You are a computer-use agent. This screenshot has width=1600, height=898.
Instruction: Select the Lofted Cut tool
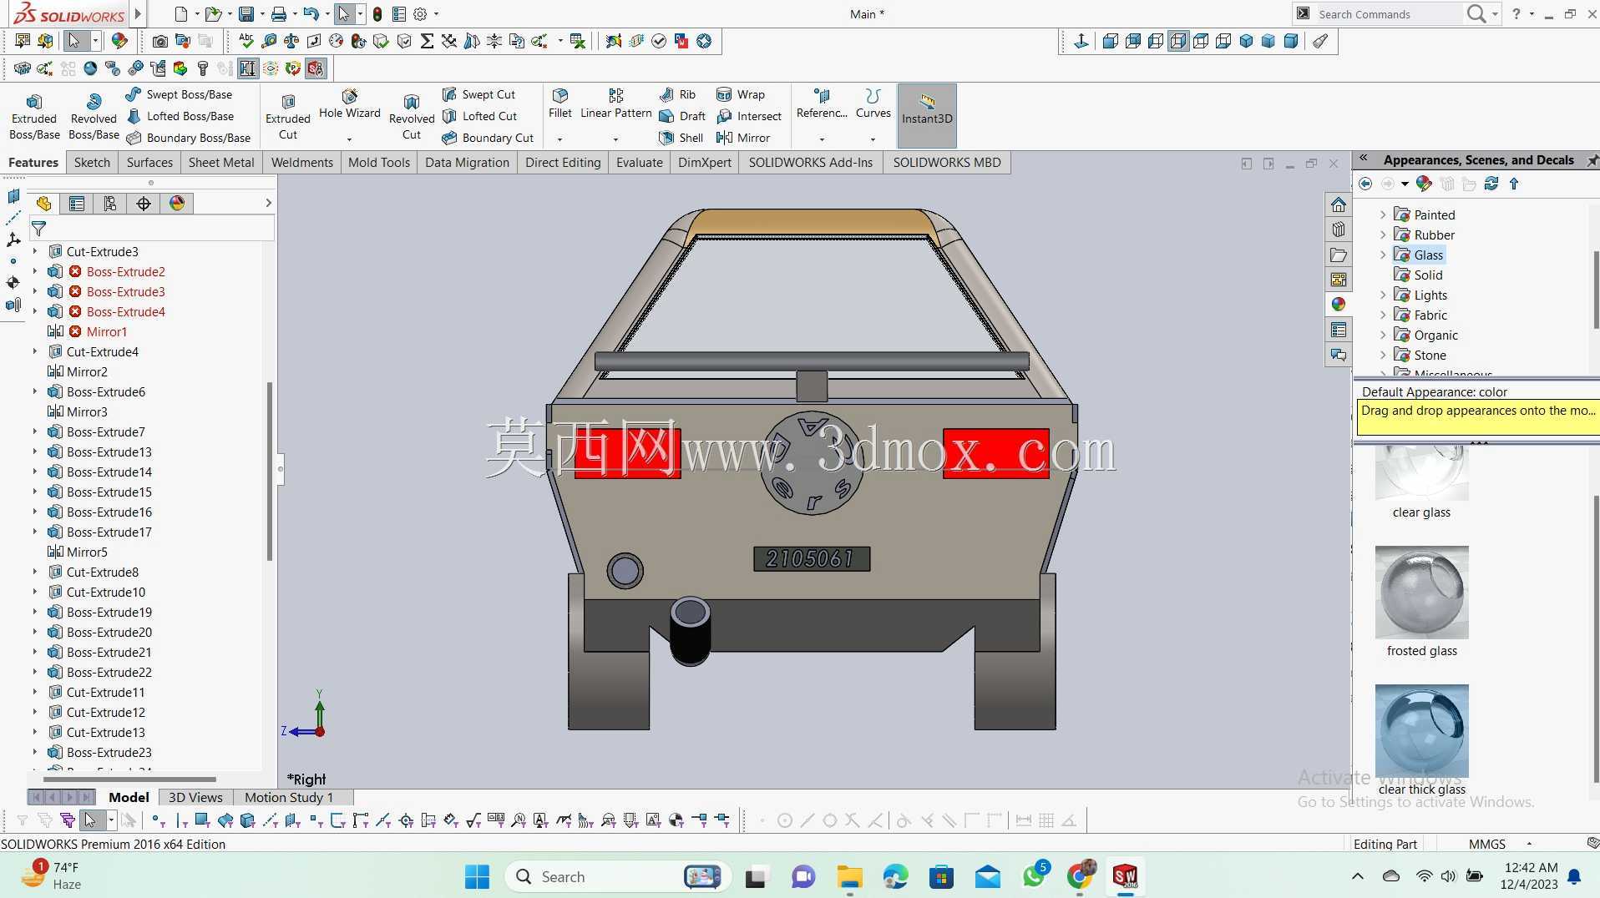click(x=479, y=116)
